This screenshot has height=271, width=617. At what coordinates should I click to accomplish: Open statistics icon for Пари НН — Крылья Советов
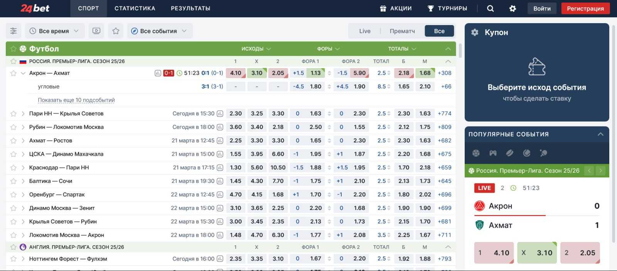[x=220, y=113]
